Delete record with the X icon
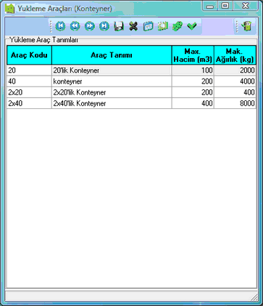 133,26
